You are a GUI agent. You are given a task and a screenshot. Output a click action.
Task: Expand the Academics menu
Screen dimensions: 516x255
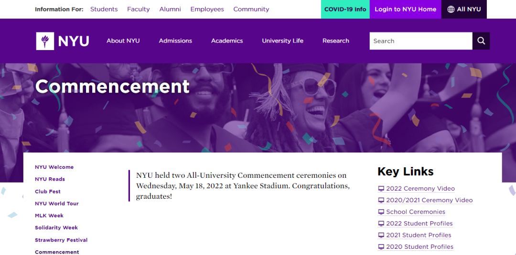click(x=227, y=41)
